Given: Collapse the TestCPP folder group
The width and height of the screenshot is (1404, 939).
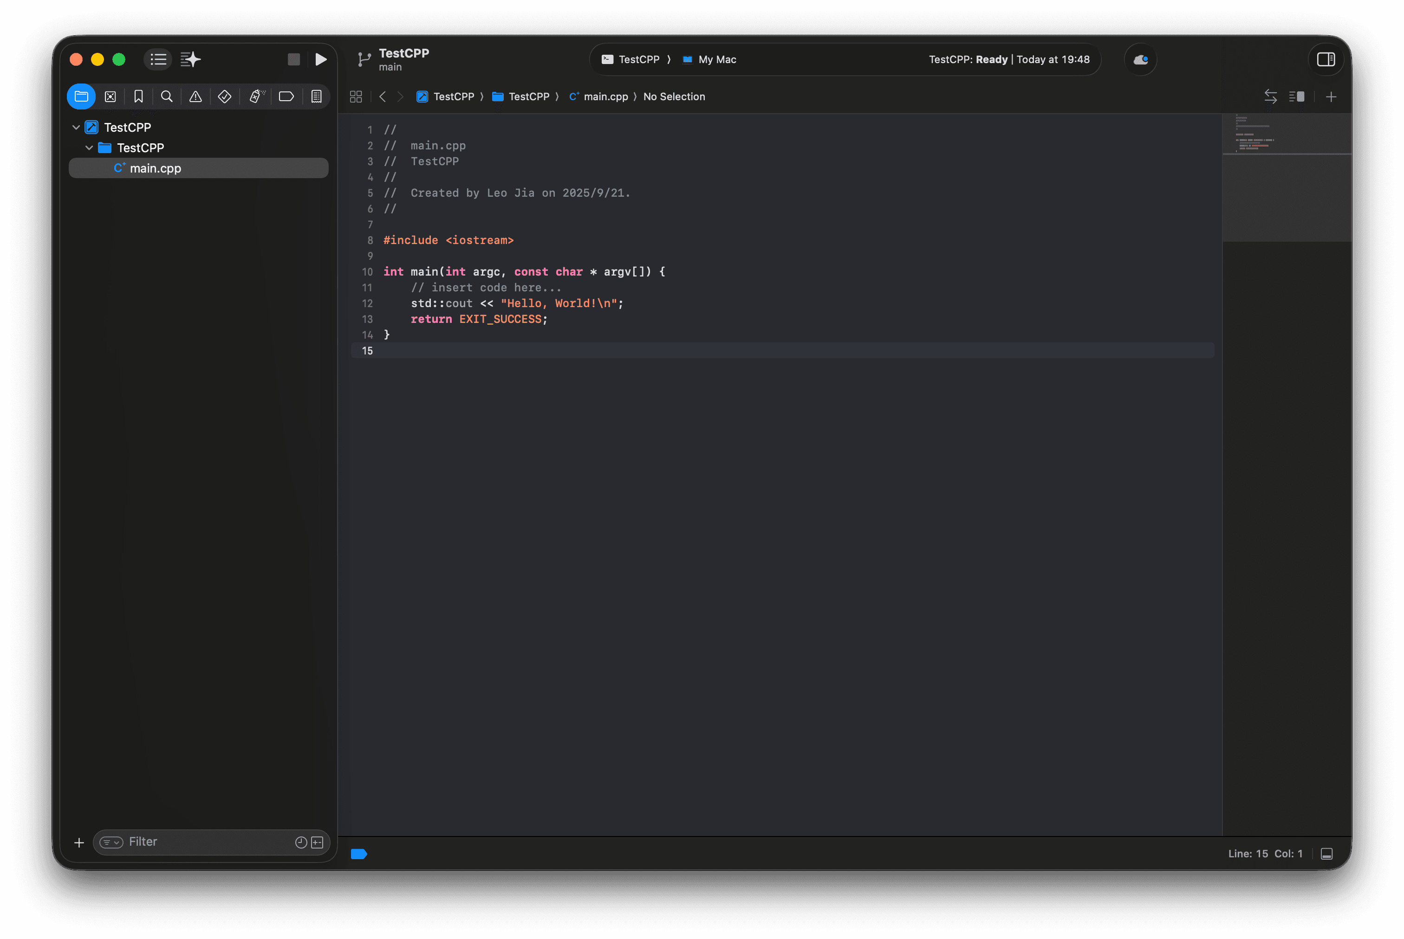Looking at the screenshot, I should [89, 148].
